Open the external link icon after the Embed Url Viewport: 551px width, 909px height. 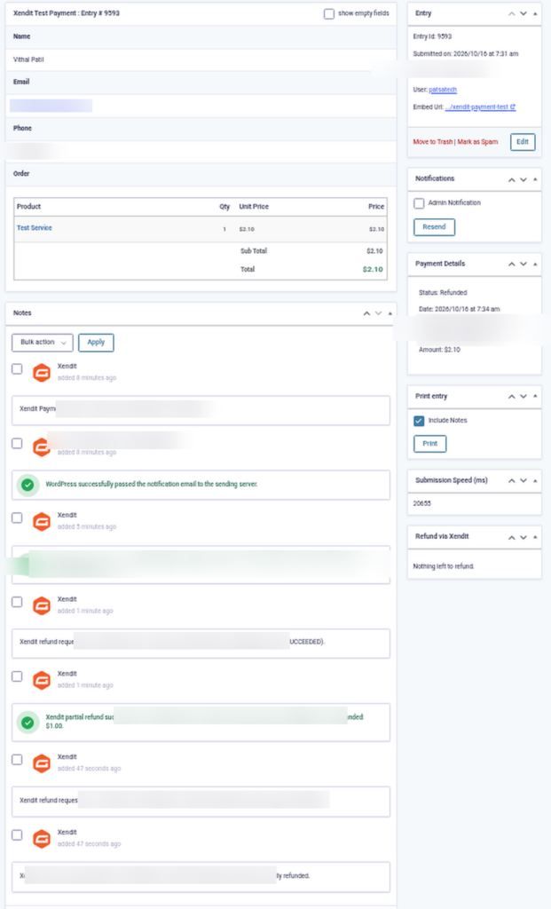513,107
